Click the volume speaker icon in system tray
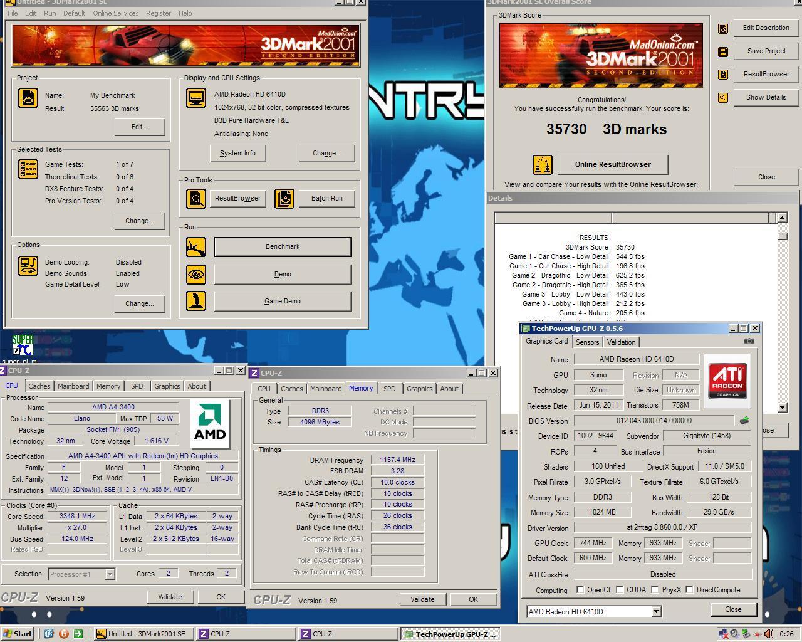Screen dimensions: 802x642 click(768, 634)
